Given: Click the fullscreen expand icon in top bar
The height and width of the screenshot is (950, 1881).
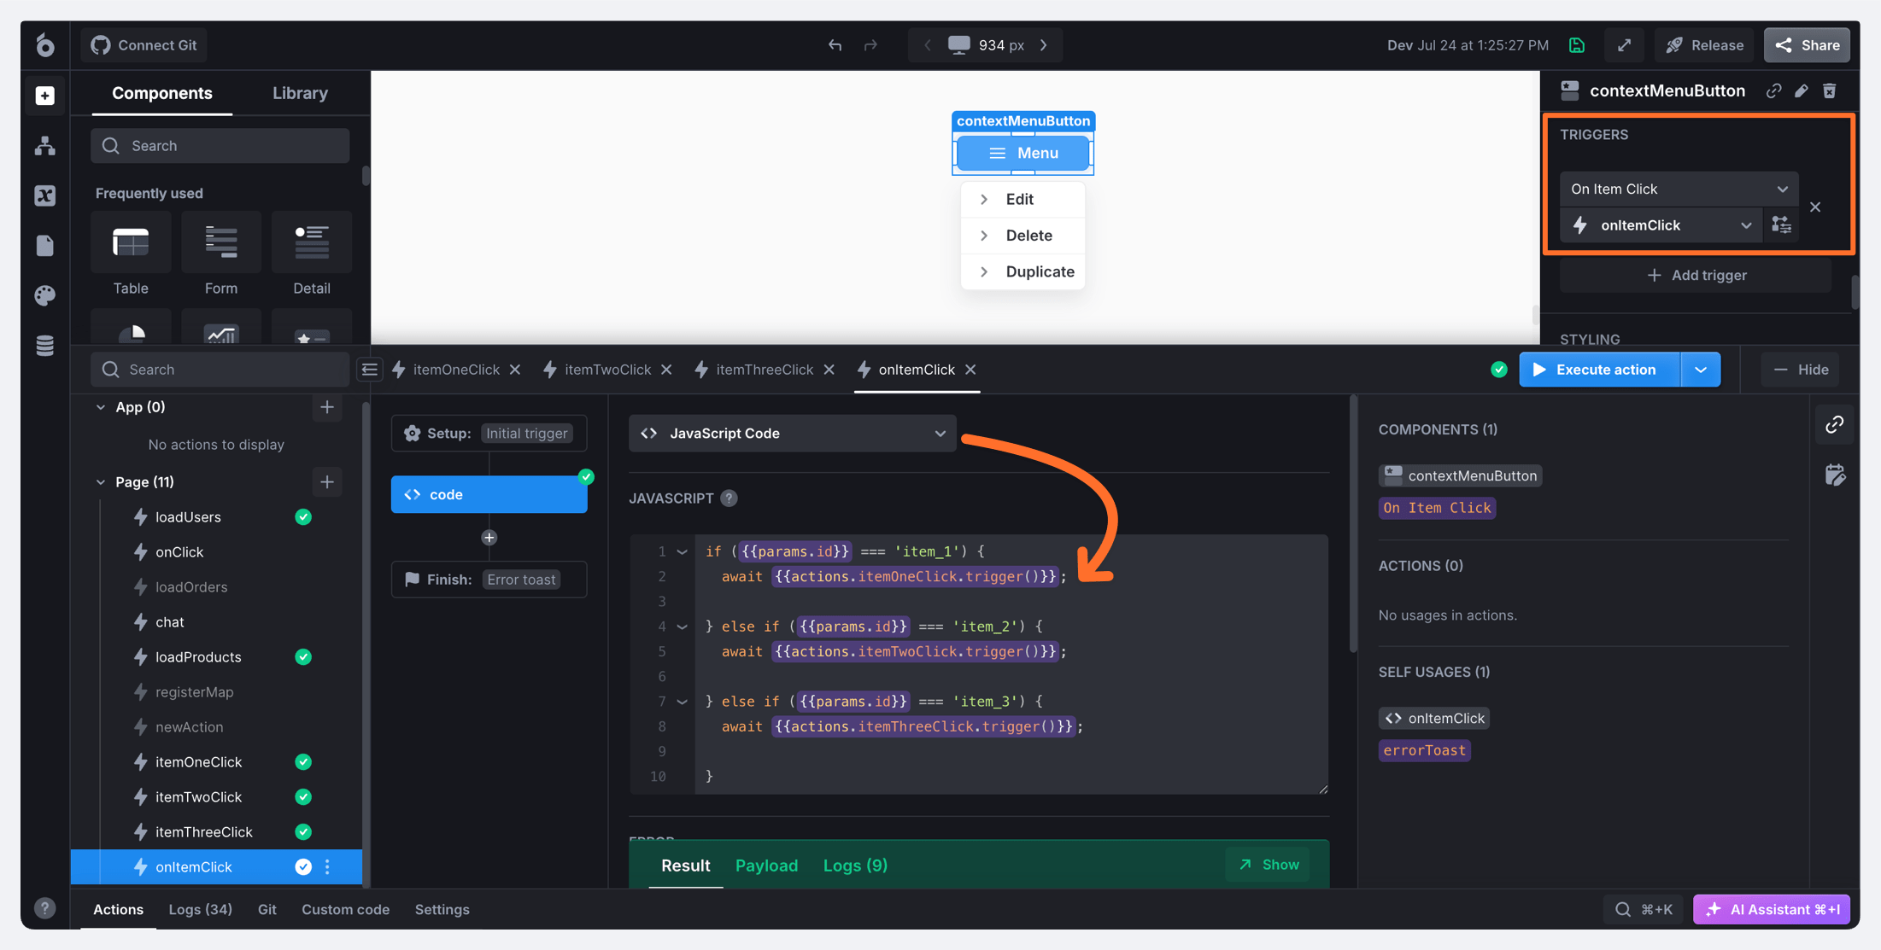Looking at the screenshot, I should click(1624, 45).
